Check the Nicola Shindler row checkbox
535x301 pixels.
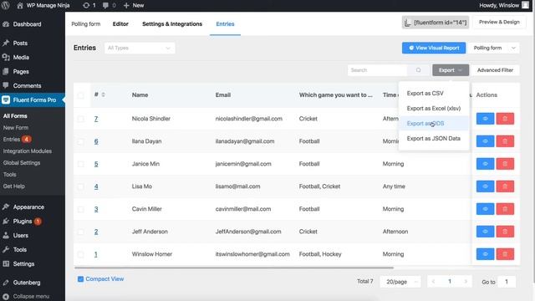(x=80, y=119)
